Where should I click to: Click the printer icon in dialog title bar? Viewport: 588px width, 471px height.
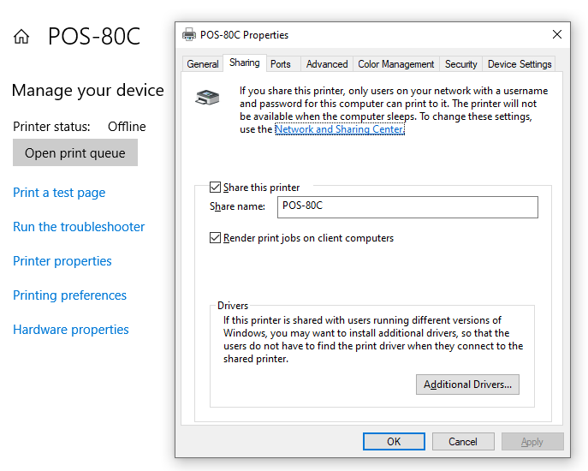click(x=189, y=35)
